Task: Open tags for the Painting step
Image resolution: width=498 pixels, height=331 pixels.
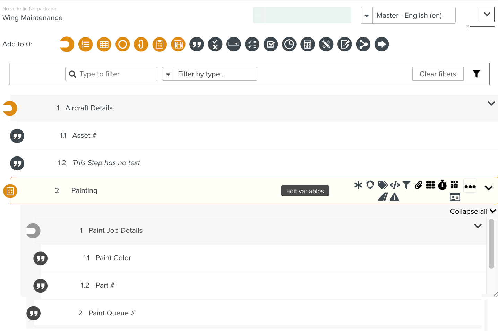Action: click(383, 185)
